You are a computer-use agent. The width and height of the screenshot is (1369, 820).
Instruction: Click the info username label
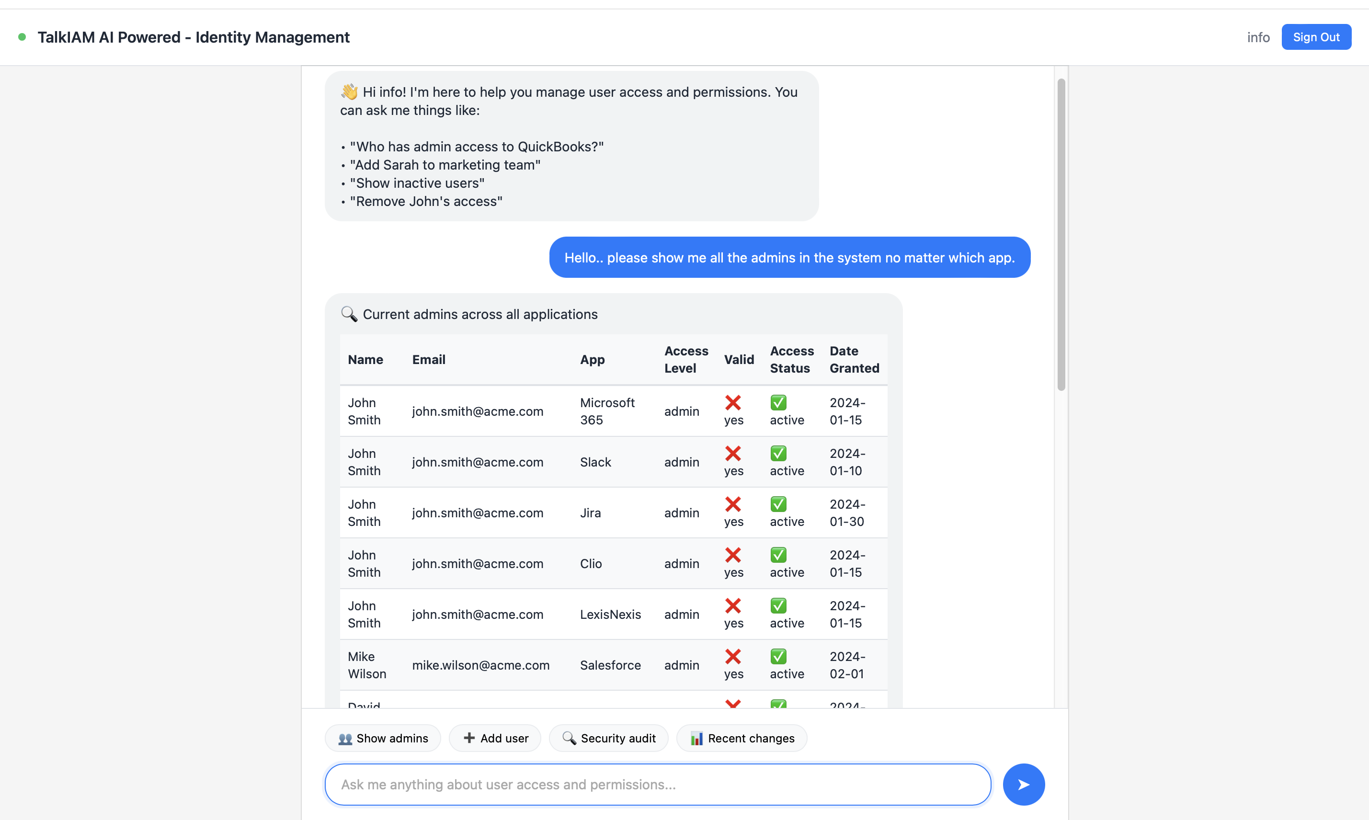click(1258, 37)
